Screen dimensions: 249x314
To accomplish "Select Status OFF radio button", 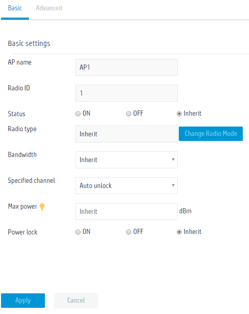I will point(129,114).
